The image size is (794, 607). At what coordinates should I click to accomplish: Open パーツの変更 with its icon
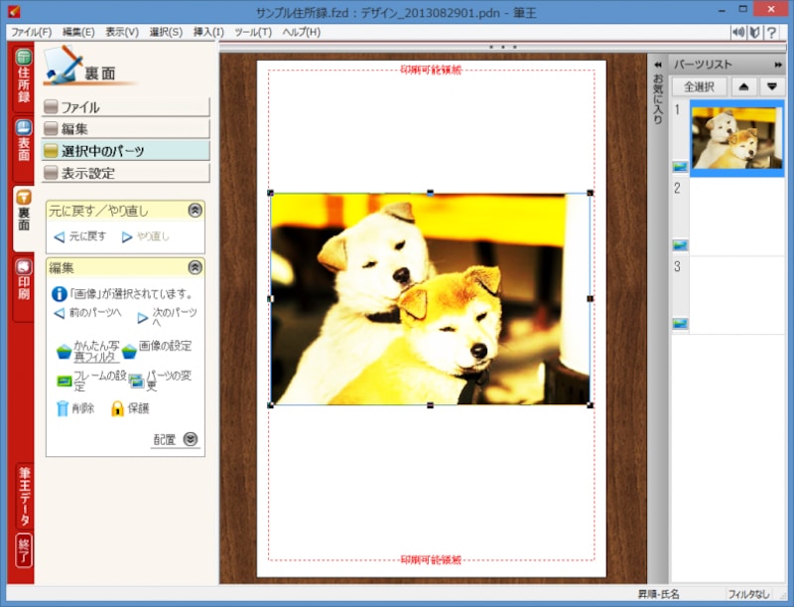tap(135, 380)
